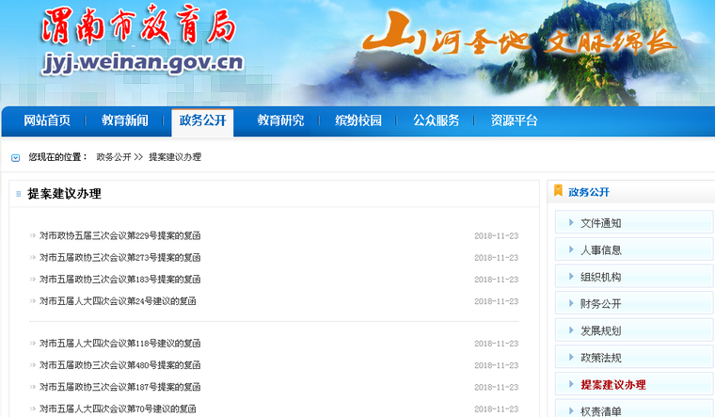
Task: Click the arrow icon beside 人事信息
Action: coord(571,249)
